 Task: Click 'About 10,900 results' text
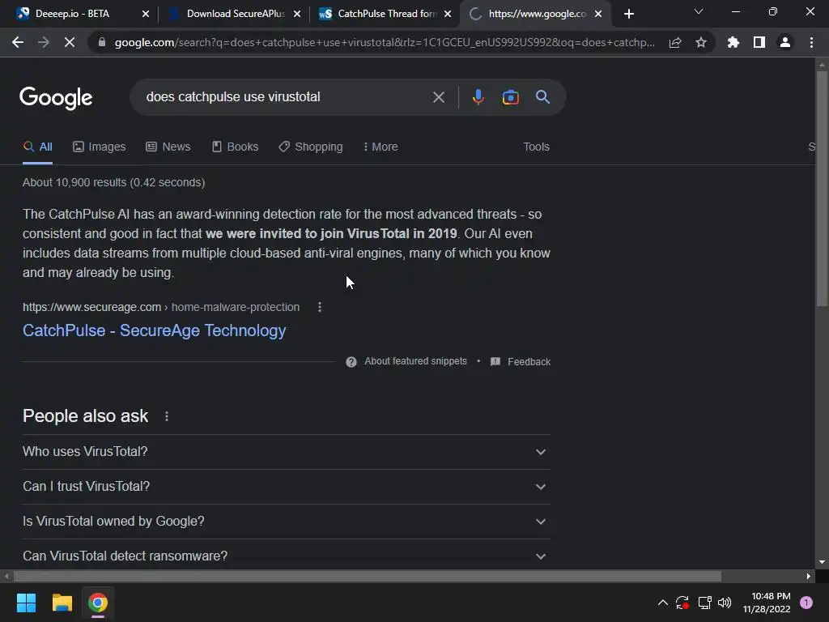pyautogui.click(x=113, y=182)
